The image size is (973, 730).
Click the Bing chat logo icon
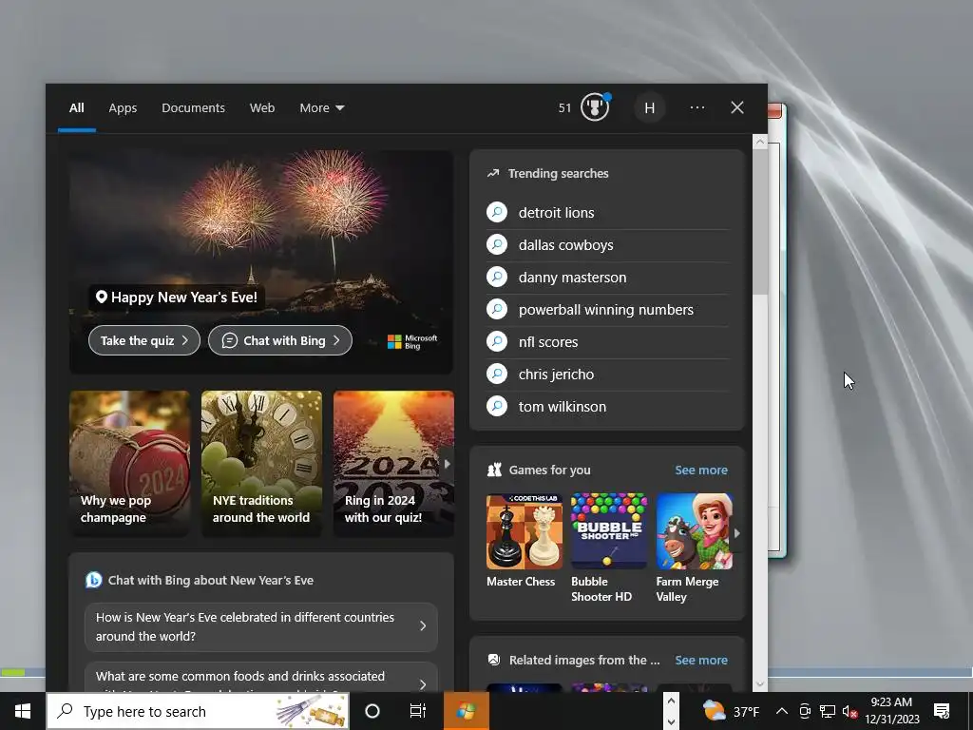(x=94, y=580)
